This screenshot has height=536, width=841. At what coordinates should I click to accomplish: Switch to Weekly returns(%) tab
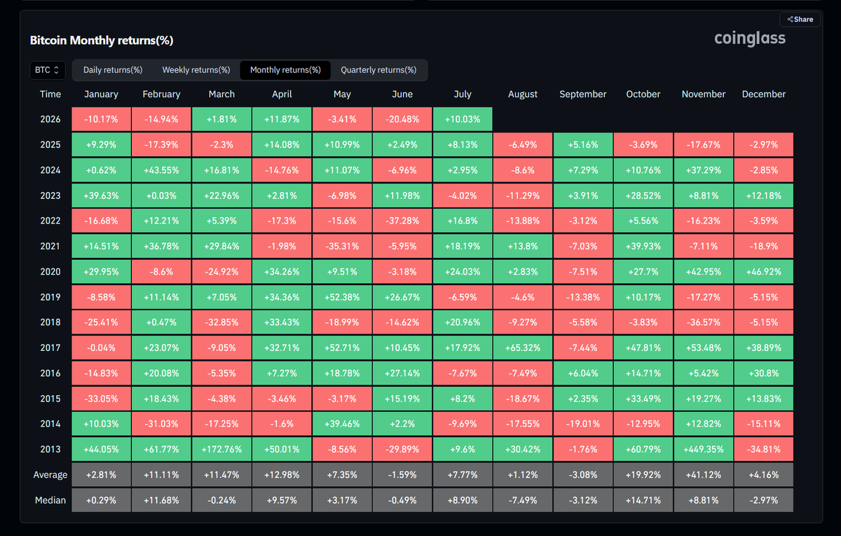196,70
